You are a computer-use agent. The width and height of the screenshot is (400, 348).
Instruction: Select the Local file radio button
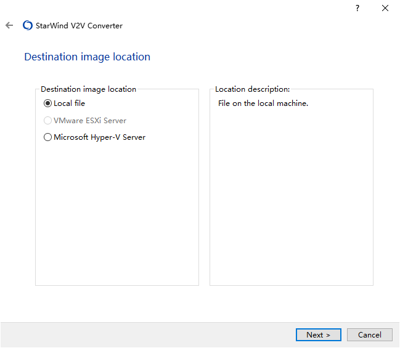[x=47, y=103]
